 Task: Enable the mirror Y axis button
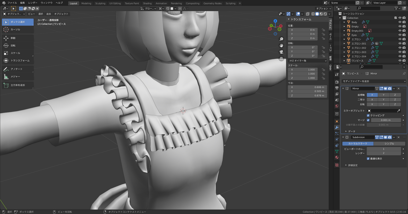384,95
